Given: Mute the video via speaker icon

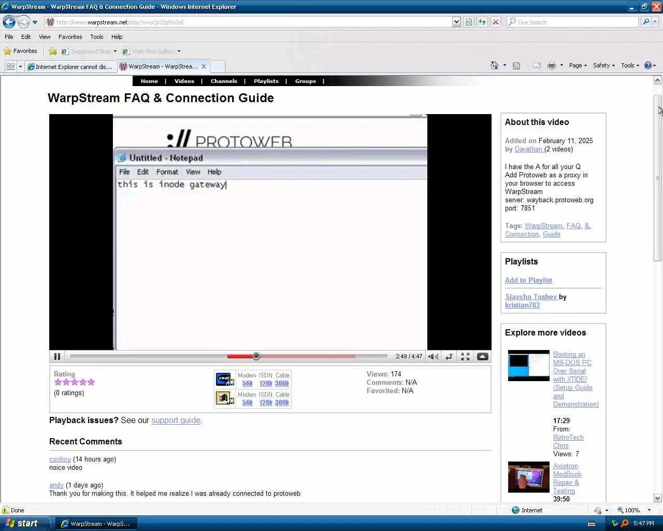Looking at the screenshot, I should pyautogui.click(x=434, y=356).
